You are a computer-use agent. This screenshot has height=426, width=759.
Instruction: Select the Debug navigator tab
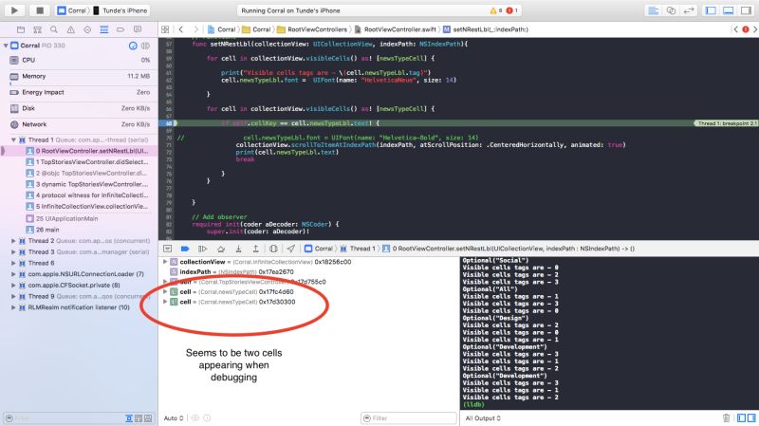[104, 29]
